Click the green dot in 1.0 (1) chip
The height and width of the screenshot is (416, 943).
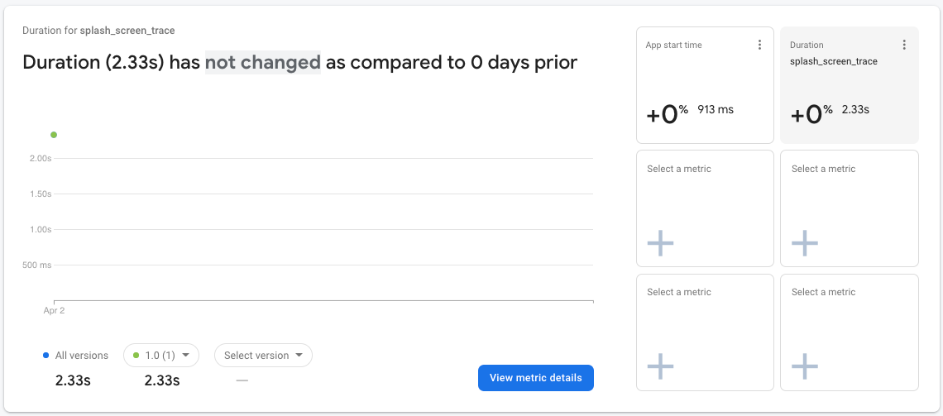click(136, 356)
